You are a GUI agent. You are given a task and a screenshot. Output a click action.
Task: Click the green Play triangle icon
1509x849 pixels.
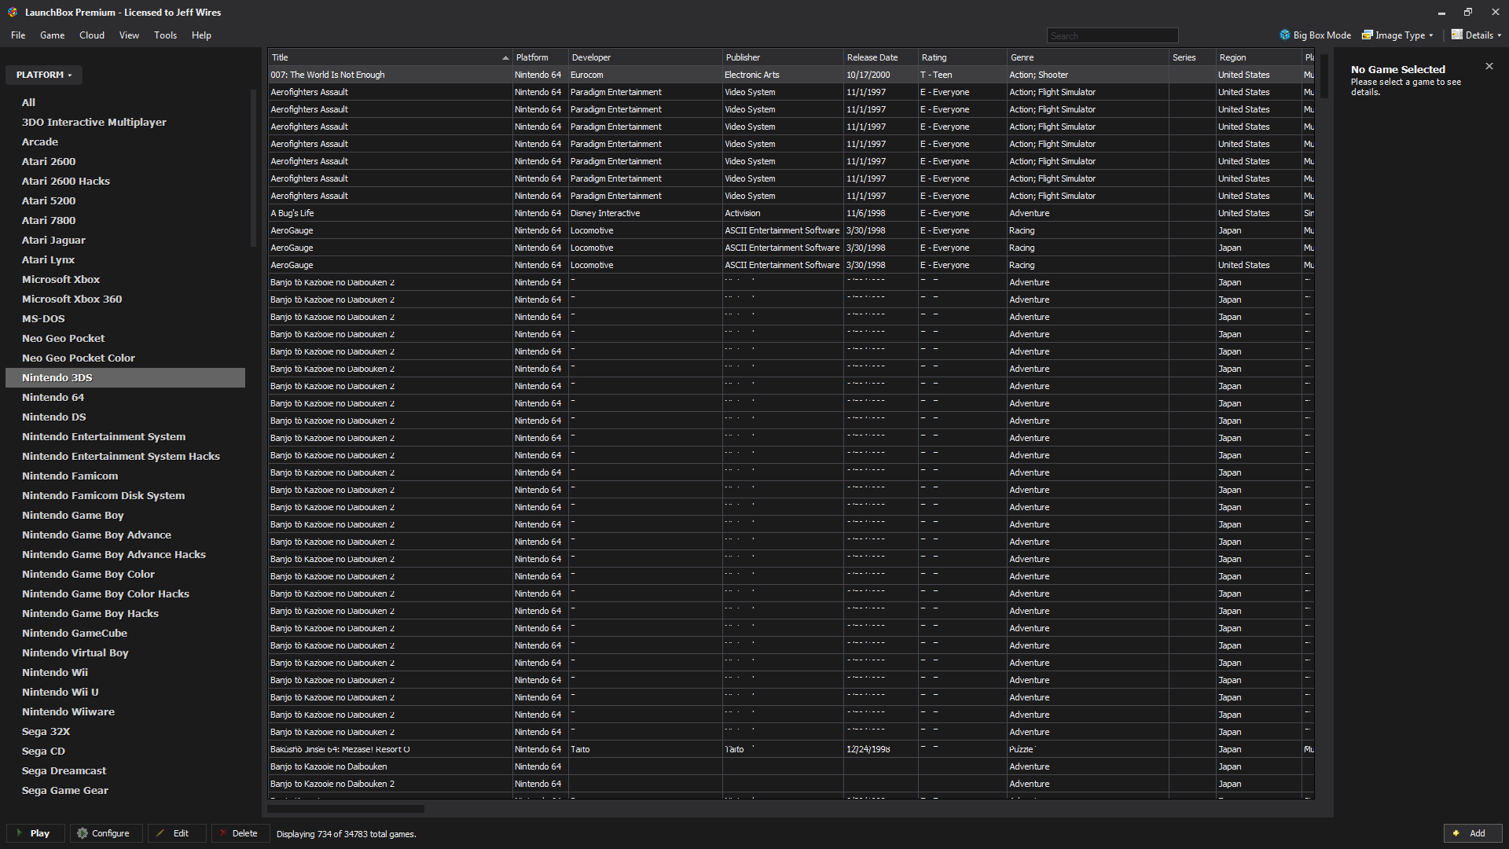pos(19,833)
